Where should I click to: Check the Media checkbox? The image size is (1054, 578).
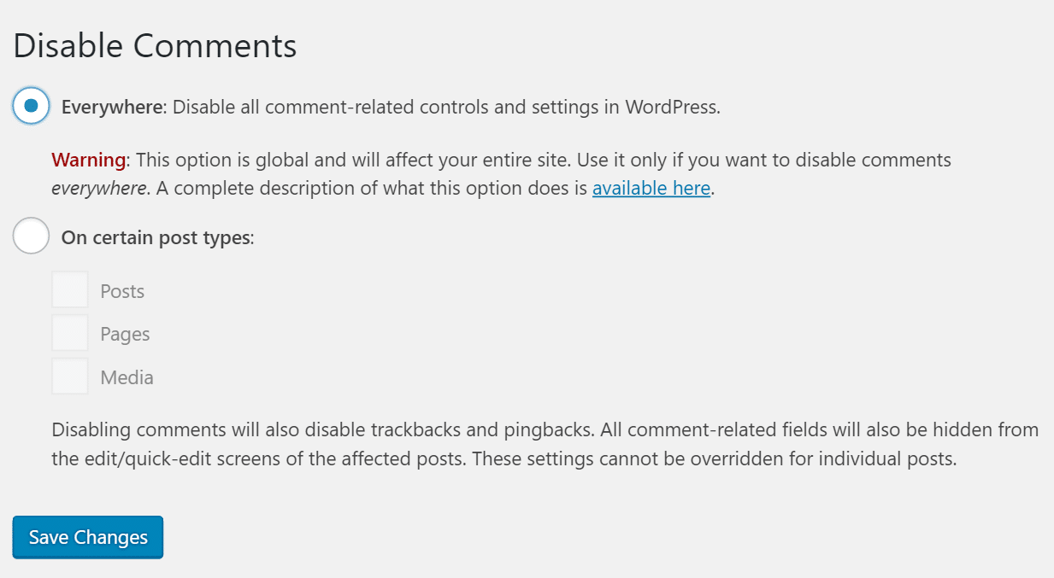70,377
